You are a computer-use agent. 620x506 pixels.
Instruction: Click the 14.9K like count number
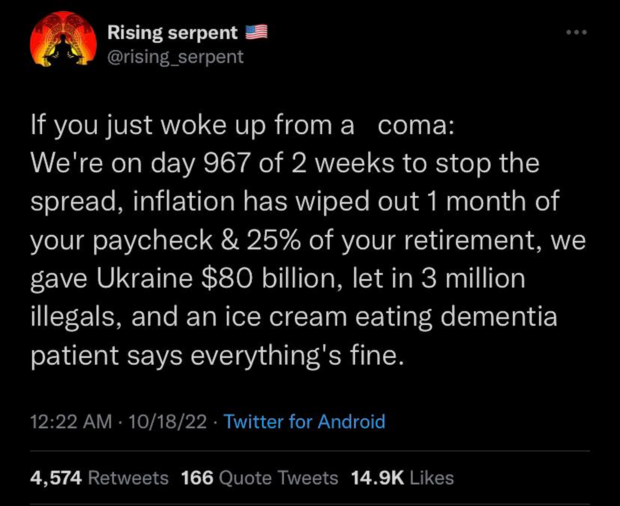[x=377, y=478]
